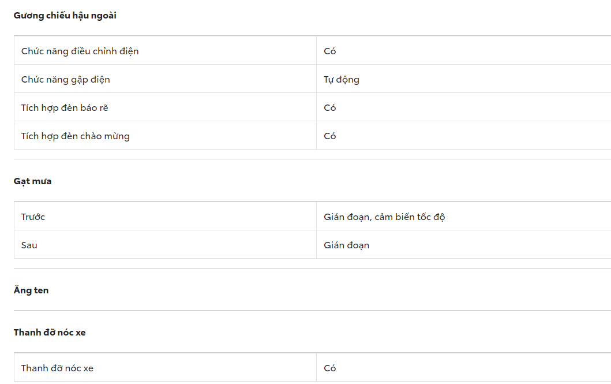Click "Có" value for Thanh đỡ nóc xe
The height and width of the screenshot is (384, 611).
tap(330, 368)
